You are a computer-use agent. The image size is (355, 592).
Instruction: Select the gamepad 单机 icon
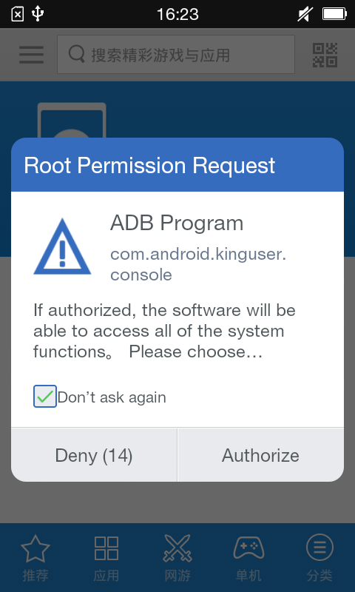point(248,548)
